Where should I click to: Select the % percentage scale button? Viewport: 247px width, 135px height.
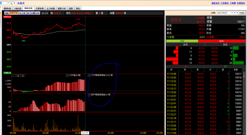point(20,13)
